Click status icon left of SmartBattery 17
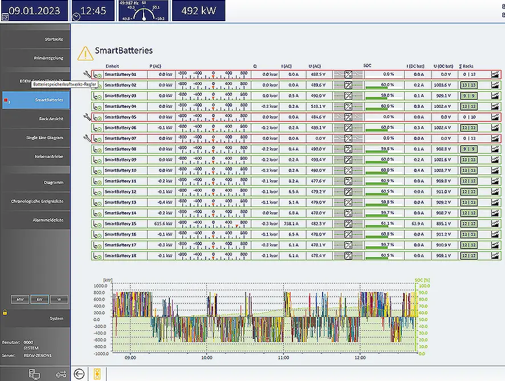Screen dimensions: 505x381 coord(97,245)
